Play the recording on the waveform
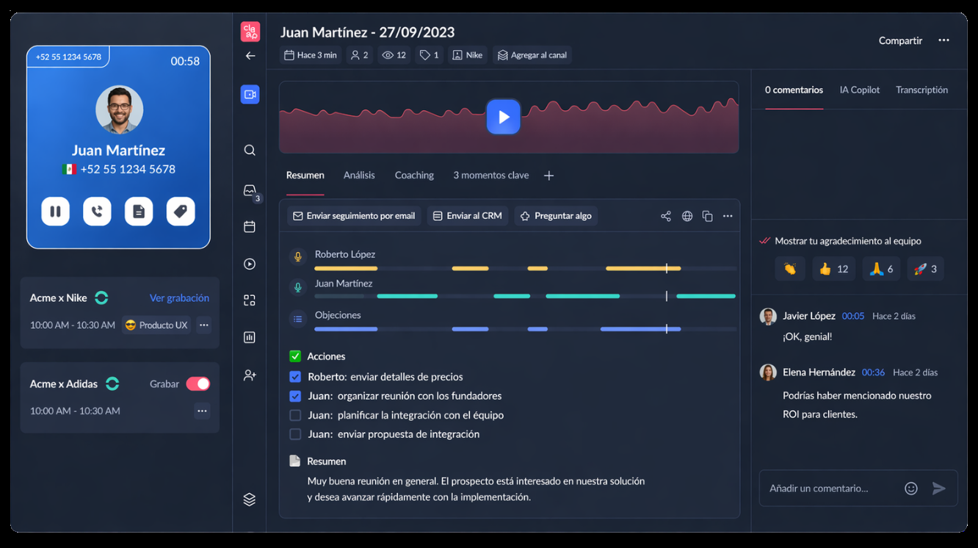 pyautogui.click(x=504, y=117)
